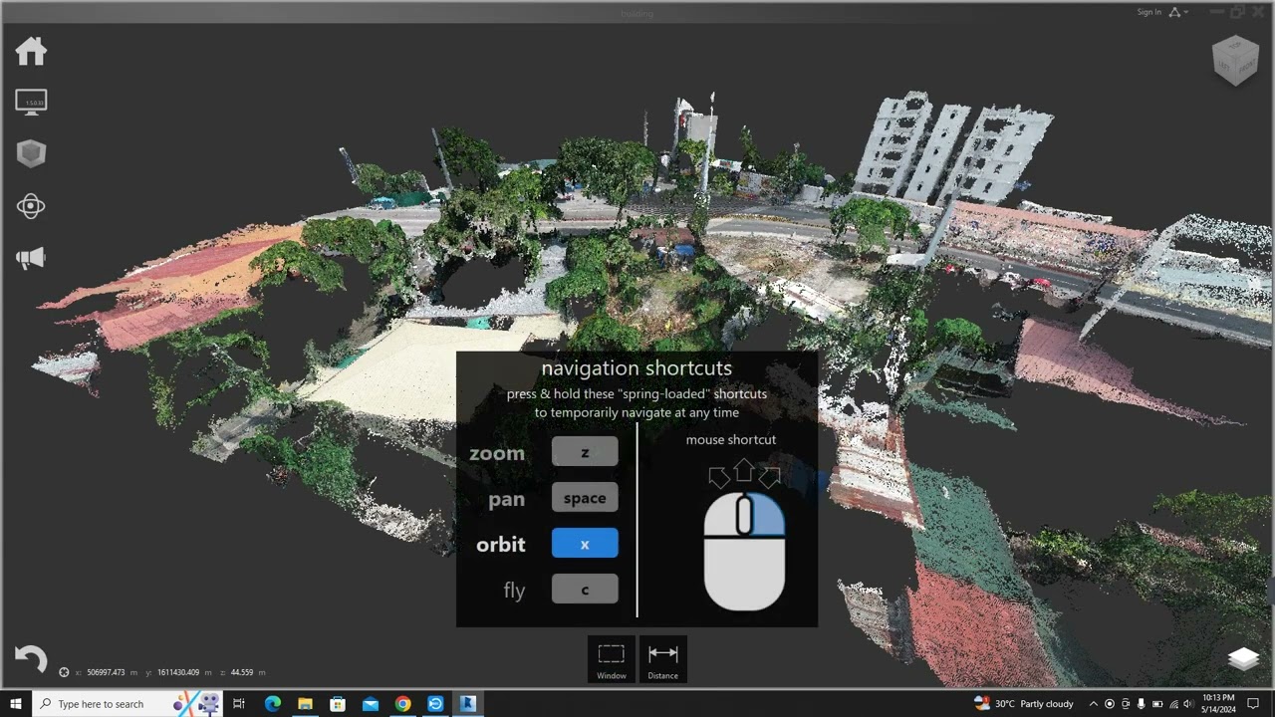Click the Sign In link

tap(1148, 12)
